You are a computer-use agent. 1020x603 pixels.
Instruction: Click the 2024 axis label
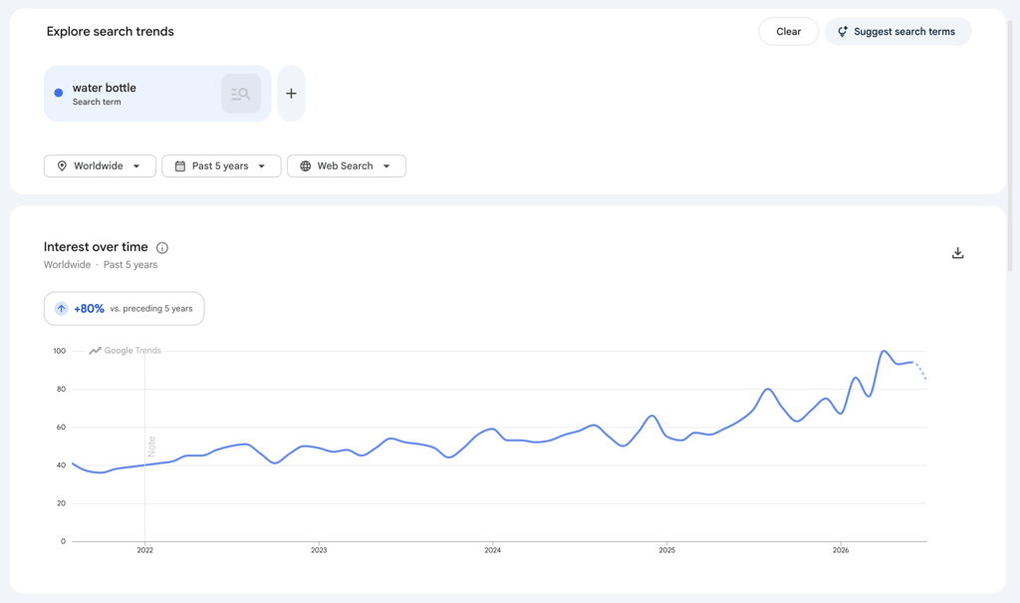(x=492, y=550)
